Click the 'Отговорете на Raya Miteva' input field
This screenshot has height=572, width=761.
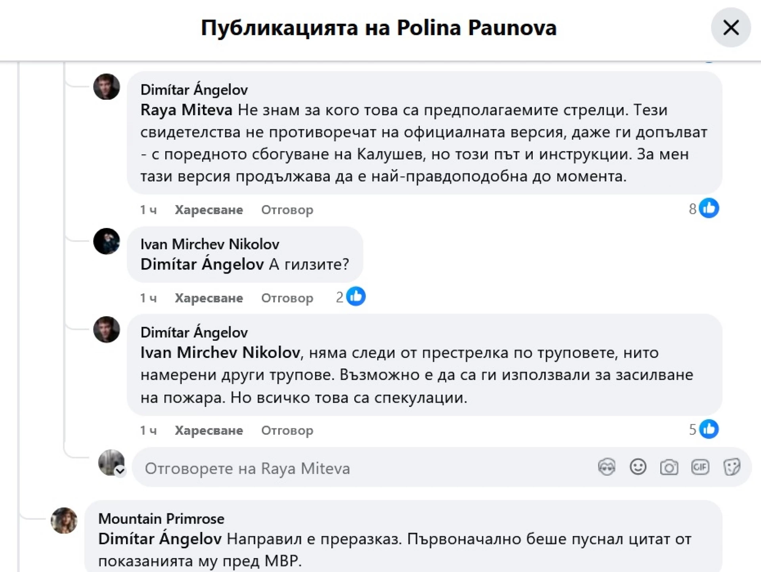coord(365,468)
